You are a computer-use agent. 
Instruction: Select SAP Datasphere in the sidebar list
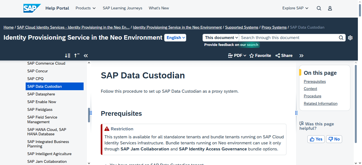coord(41,94)
